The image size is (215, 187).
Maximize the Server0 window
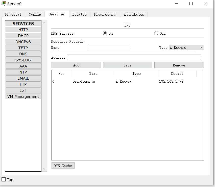pos(191,4)
